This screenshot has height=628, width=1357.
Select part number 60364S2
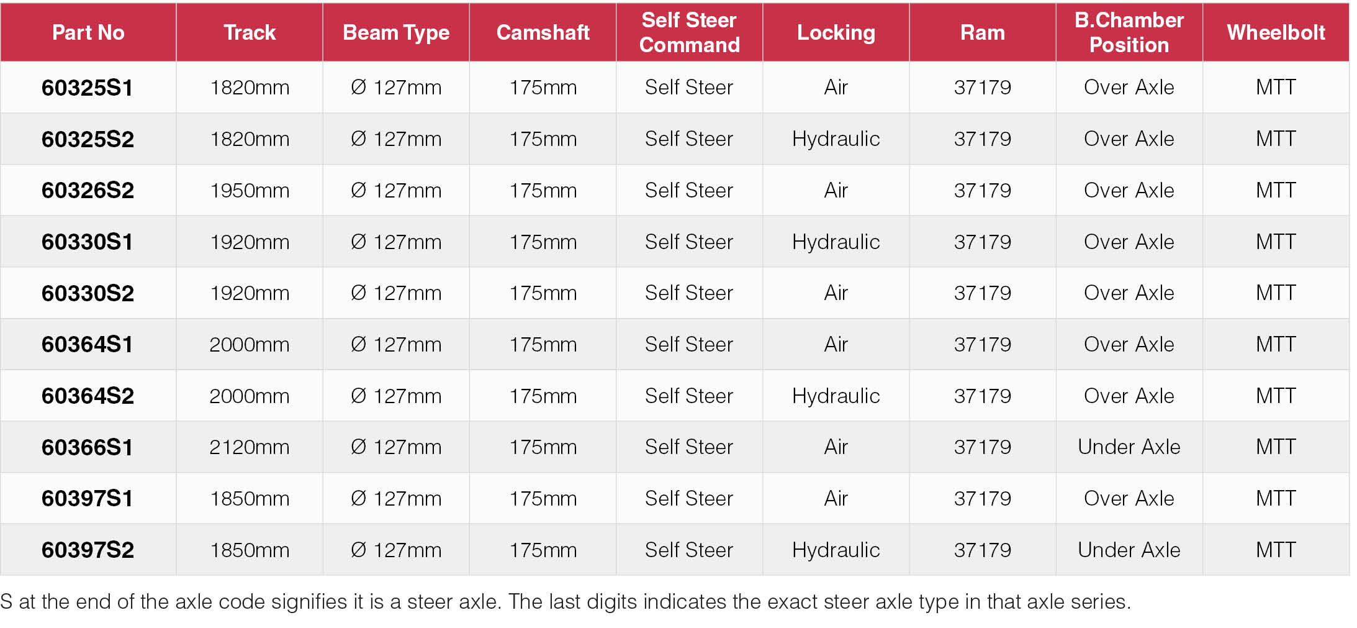pyautogui.click(x=88, y=396)
